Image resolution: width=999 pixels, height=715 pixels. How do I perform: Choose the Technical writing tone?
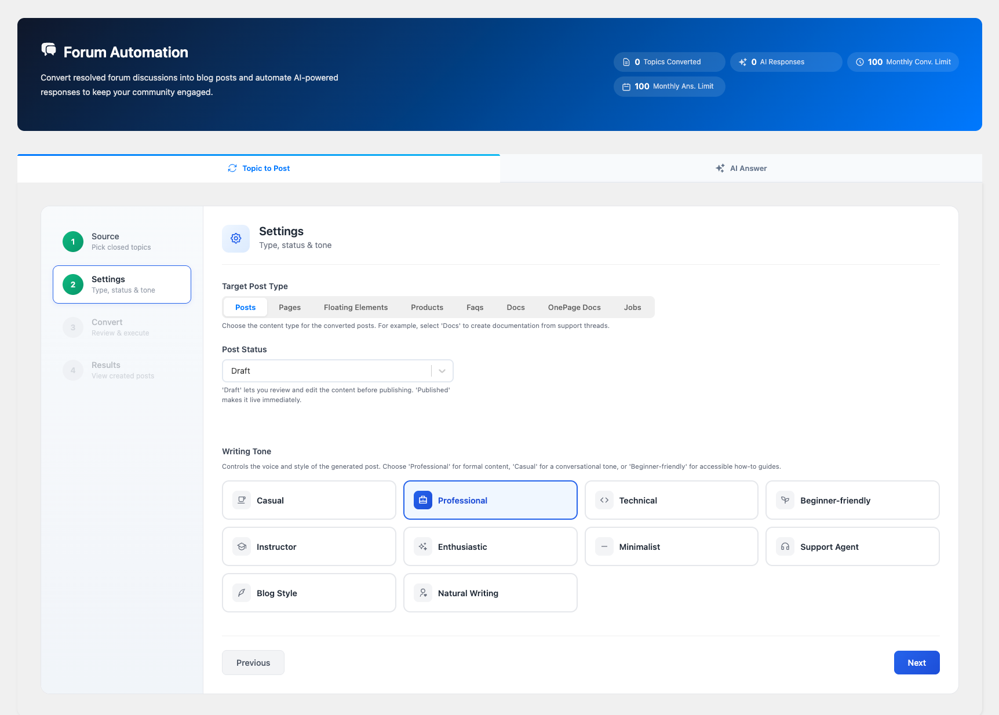point(672,500)
